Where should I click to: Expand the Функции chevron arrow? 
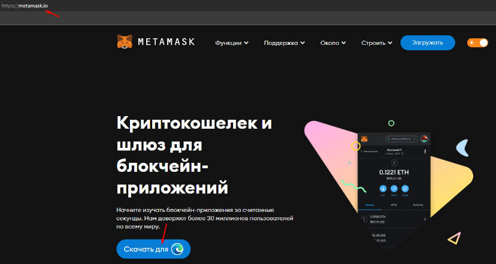point(246,43)
